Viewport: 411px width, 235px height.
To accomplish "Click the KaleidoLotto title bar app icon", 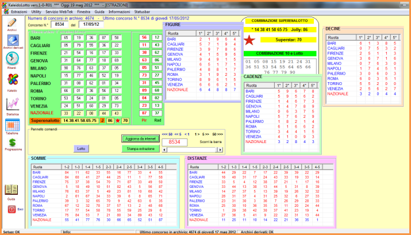I will pyautogui.click(x=5, y=5).
